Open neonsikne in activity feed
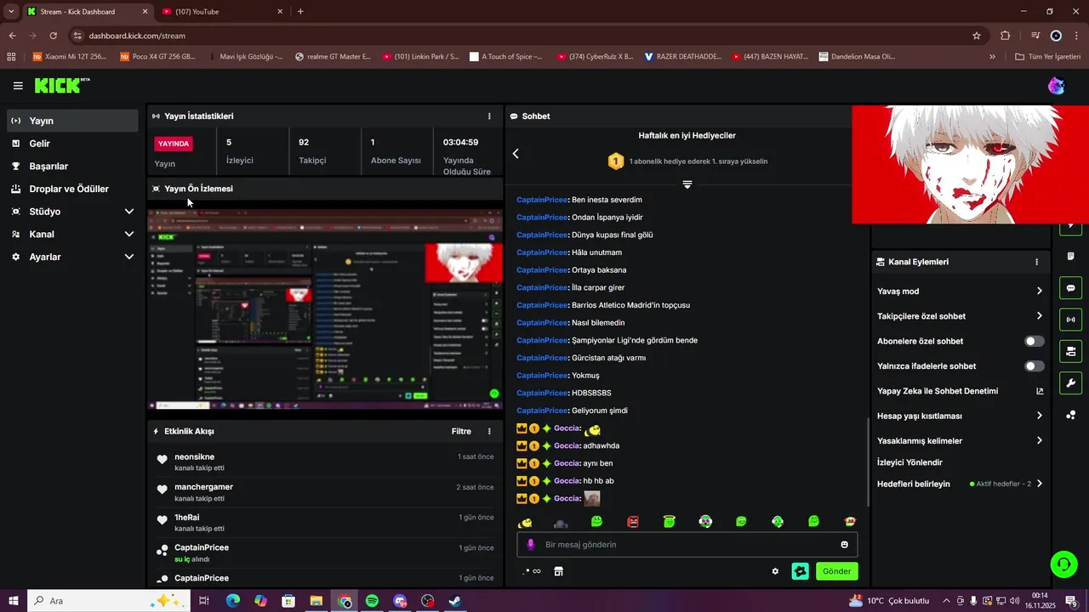 click(194, 457)
